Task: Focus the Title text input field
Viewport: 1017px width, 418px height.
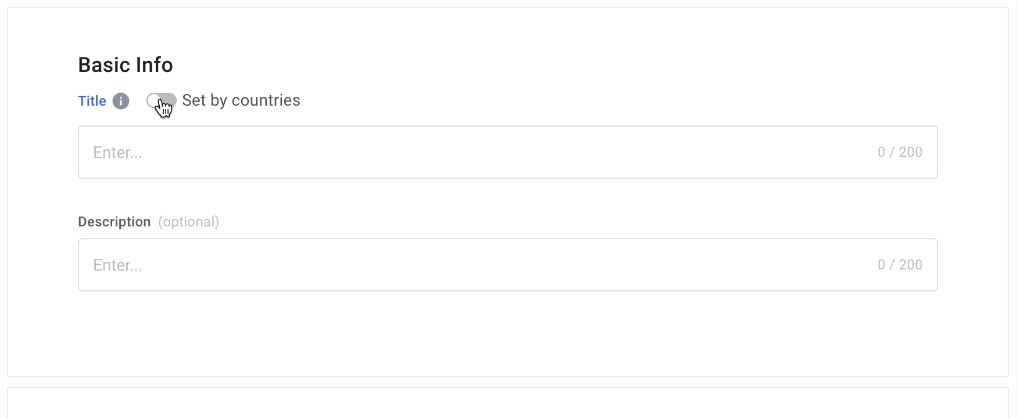Action: (x=507, y=152)
